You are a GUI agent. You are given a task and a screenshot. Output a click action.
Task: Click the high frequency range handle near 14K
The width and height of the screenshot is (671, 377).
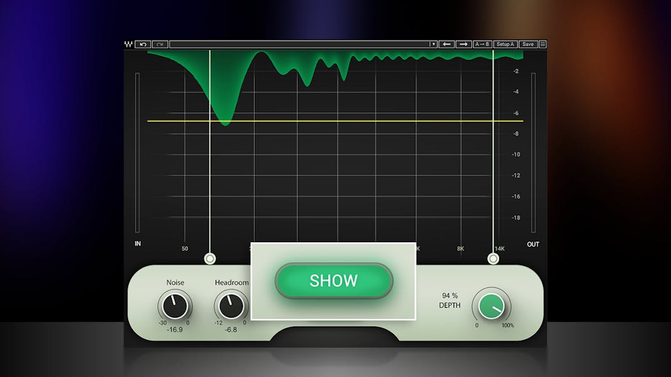pyautogui.click(x=494, y=258)
